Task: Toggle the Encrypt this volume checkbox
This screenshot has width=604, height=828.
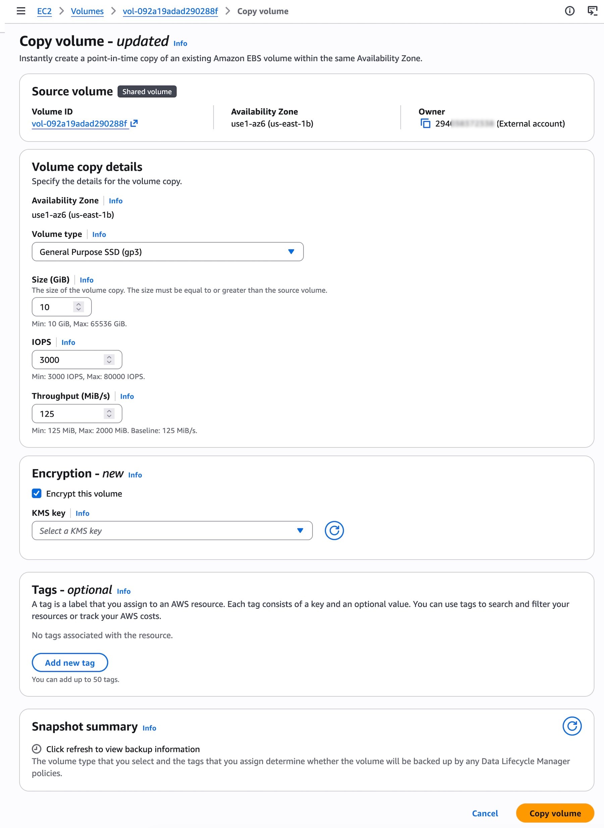Action: [37, 493]
